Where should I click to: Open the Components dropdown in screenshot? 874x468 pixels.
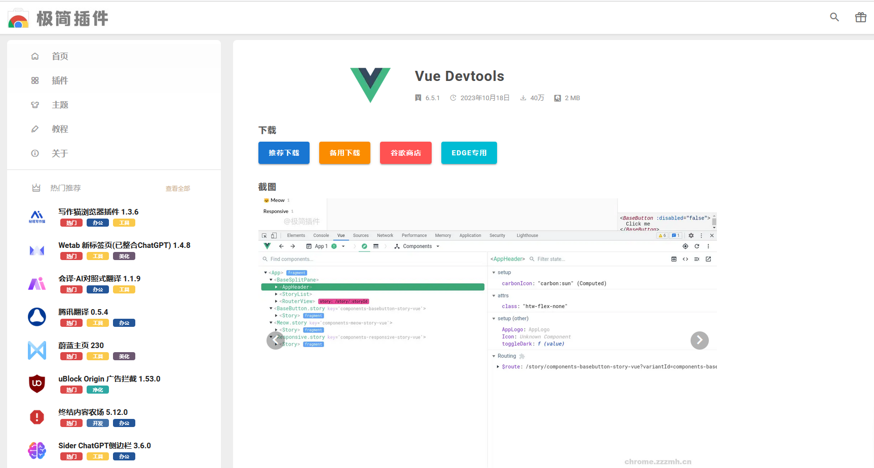[x=417, y=246]
